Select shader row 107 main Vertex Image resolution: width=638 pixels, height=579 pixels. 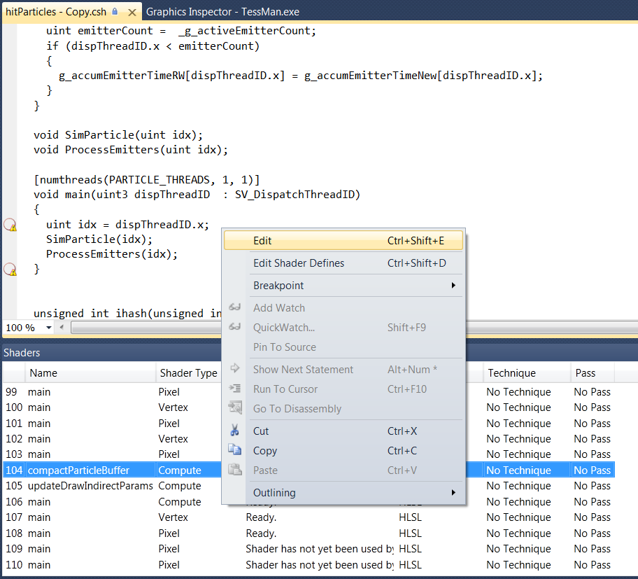pos(309,517)
